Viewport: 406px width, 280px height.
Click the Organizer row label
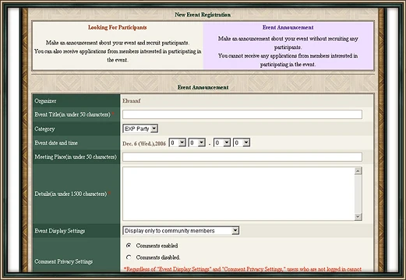click(45, 101)
